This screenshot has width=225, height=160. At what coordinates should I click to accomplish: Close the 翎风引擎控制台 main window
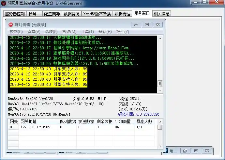point(217,2)
